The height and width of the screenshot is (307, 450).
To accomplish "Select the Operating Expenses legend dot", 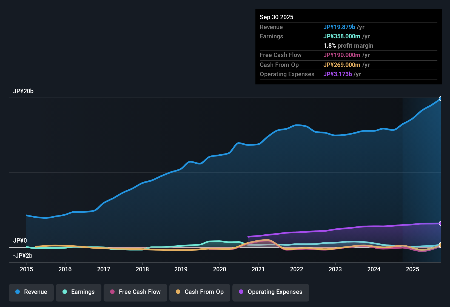I will pyautogui.click(x=240, y=292).
